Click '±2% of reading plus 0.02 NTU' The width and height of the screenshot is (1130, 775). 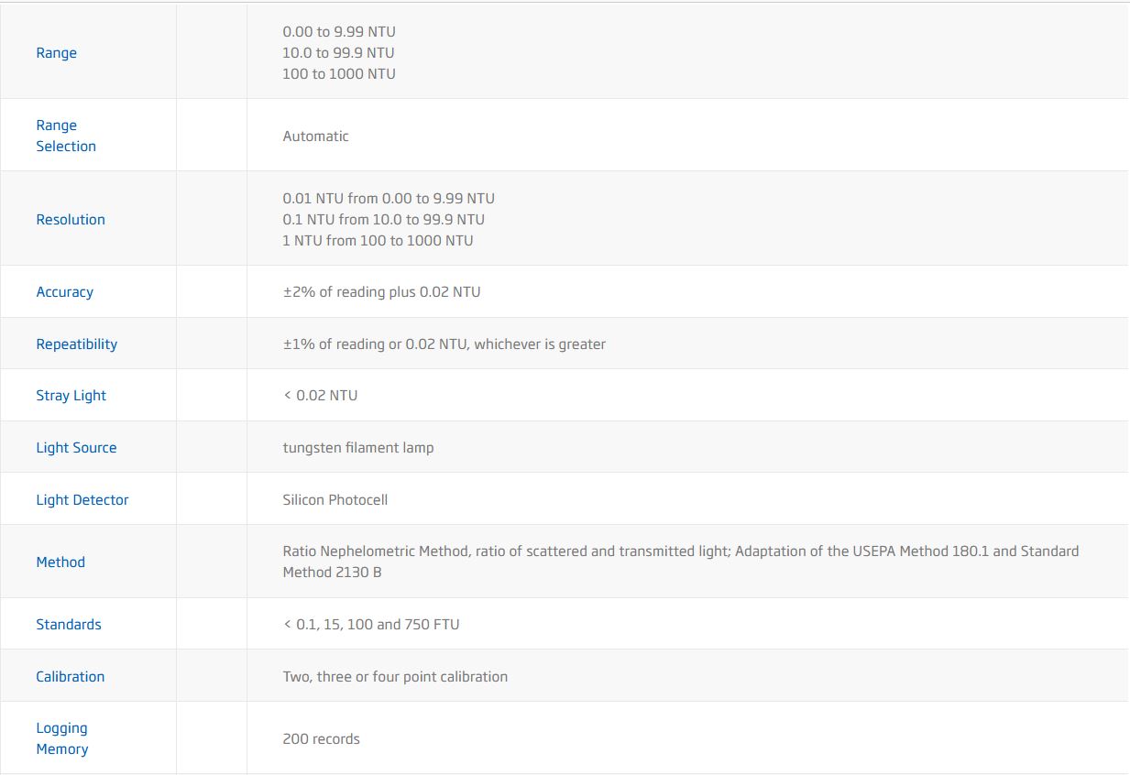tap(381, 292)
